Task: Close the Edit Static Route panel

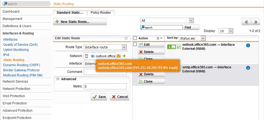Action: pos(126,38)
